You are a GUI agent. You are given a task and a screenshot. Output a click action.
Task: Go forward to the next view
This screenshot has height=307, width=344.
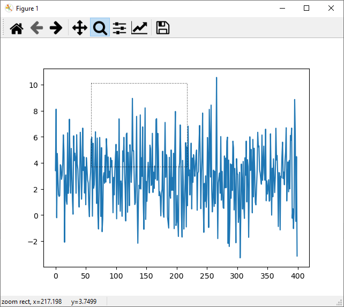coord(56,28)
